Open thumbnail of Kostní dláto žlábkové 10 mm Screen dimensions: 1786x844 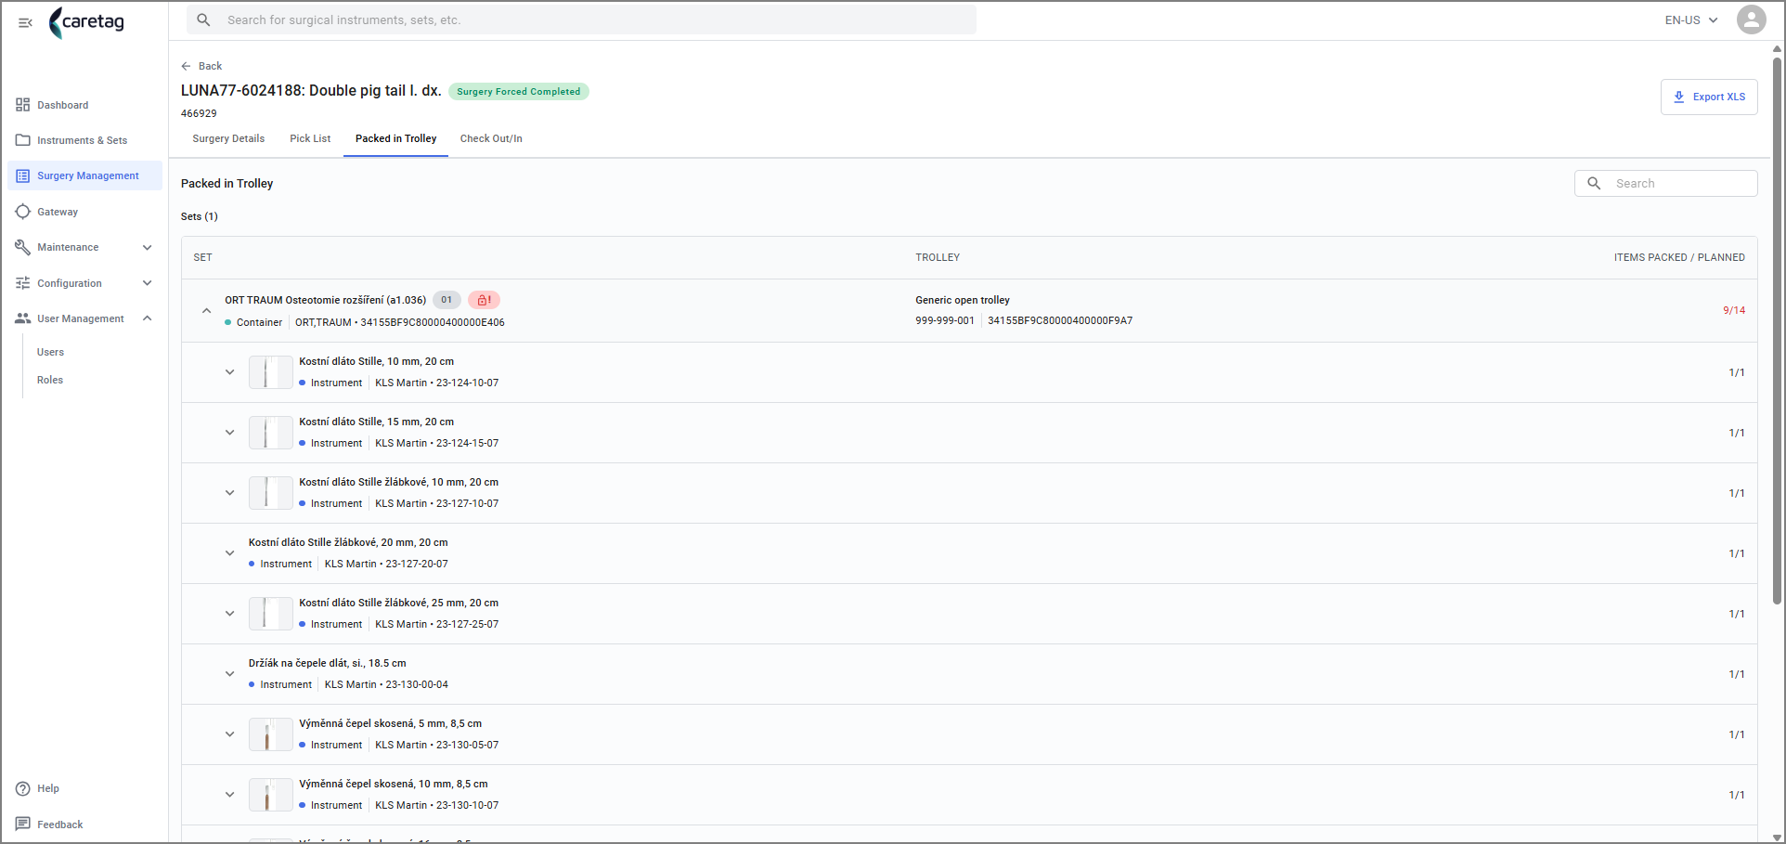point(270,493)
